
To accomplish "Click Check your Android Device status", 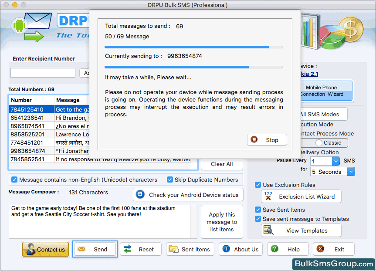I will pos(188,194).
